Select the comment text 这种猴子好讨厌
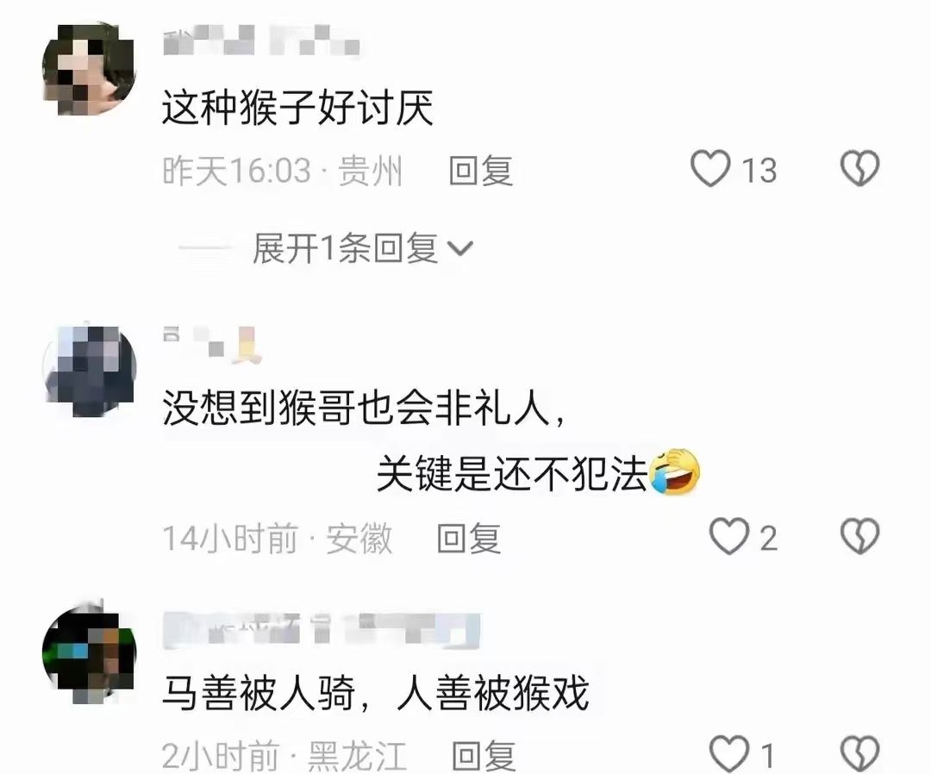 coord(298,108)
